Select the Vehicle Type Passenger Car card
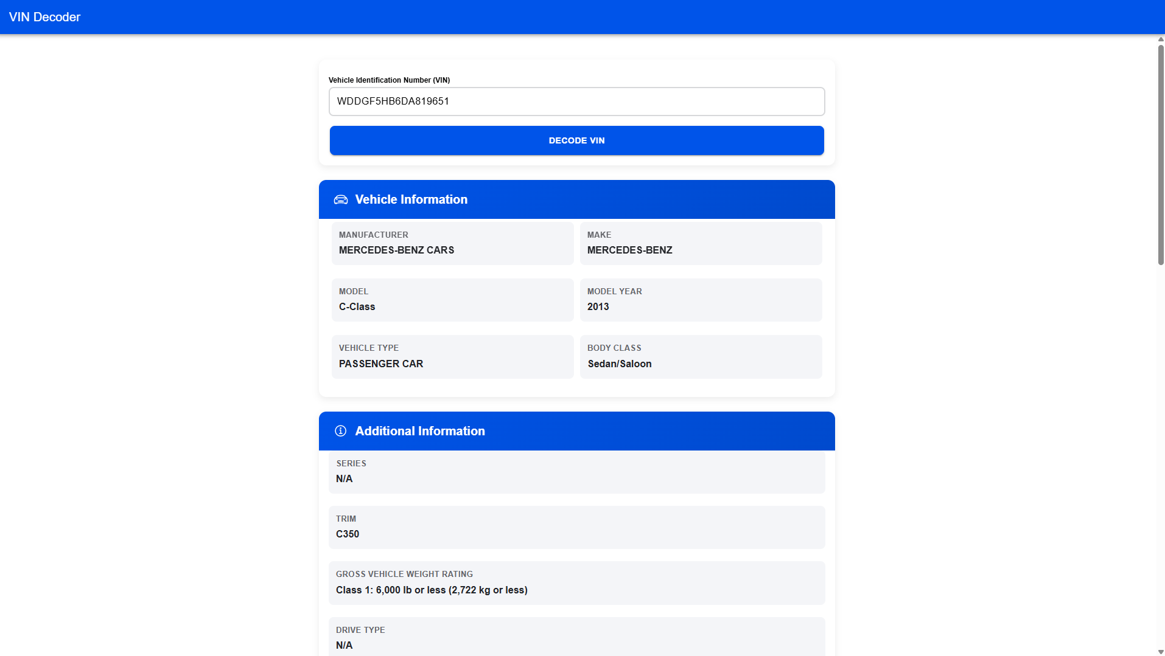 coord(452,356)
